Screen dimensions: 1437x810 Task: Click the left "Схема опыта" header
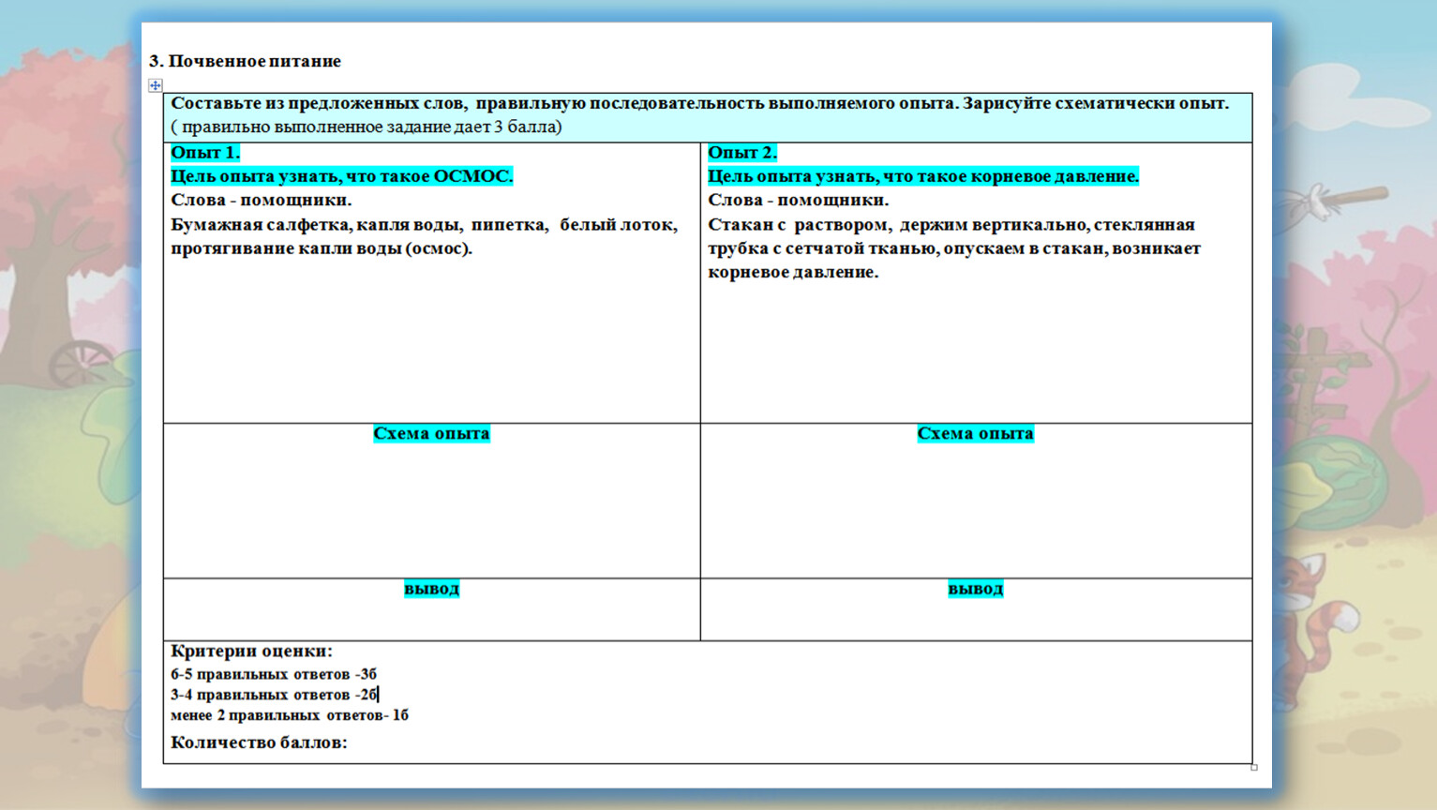pos(431,433)
